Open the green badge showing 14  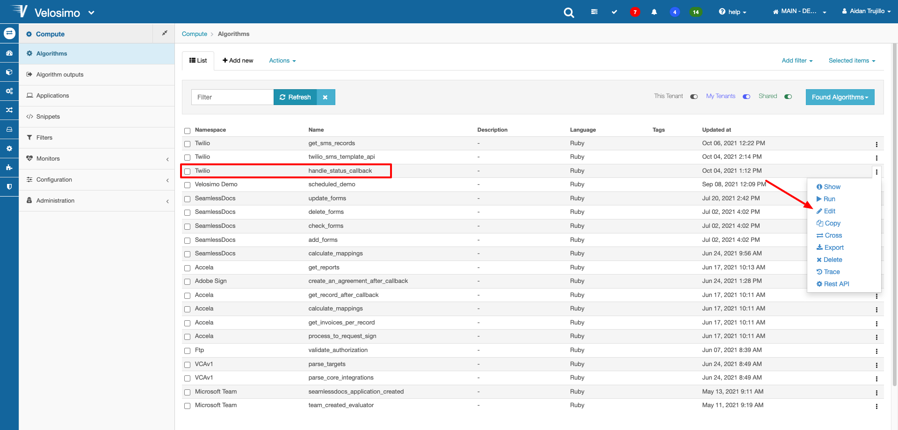[695, 12]
